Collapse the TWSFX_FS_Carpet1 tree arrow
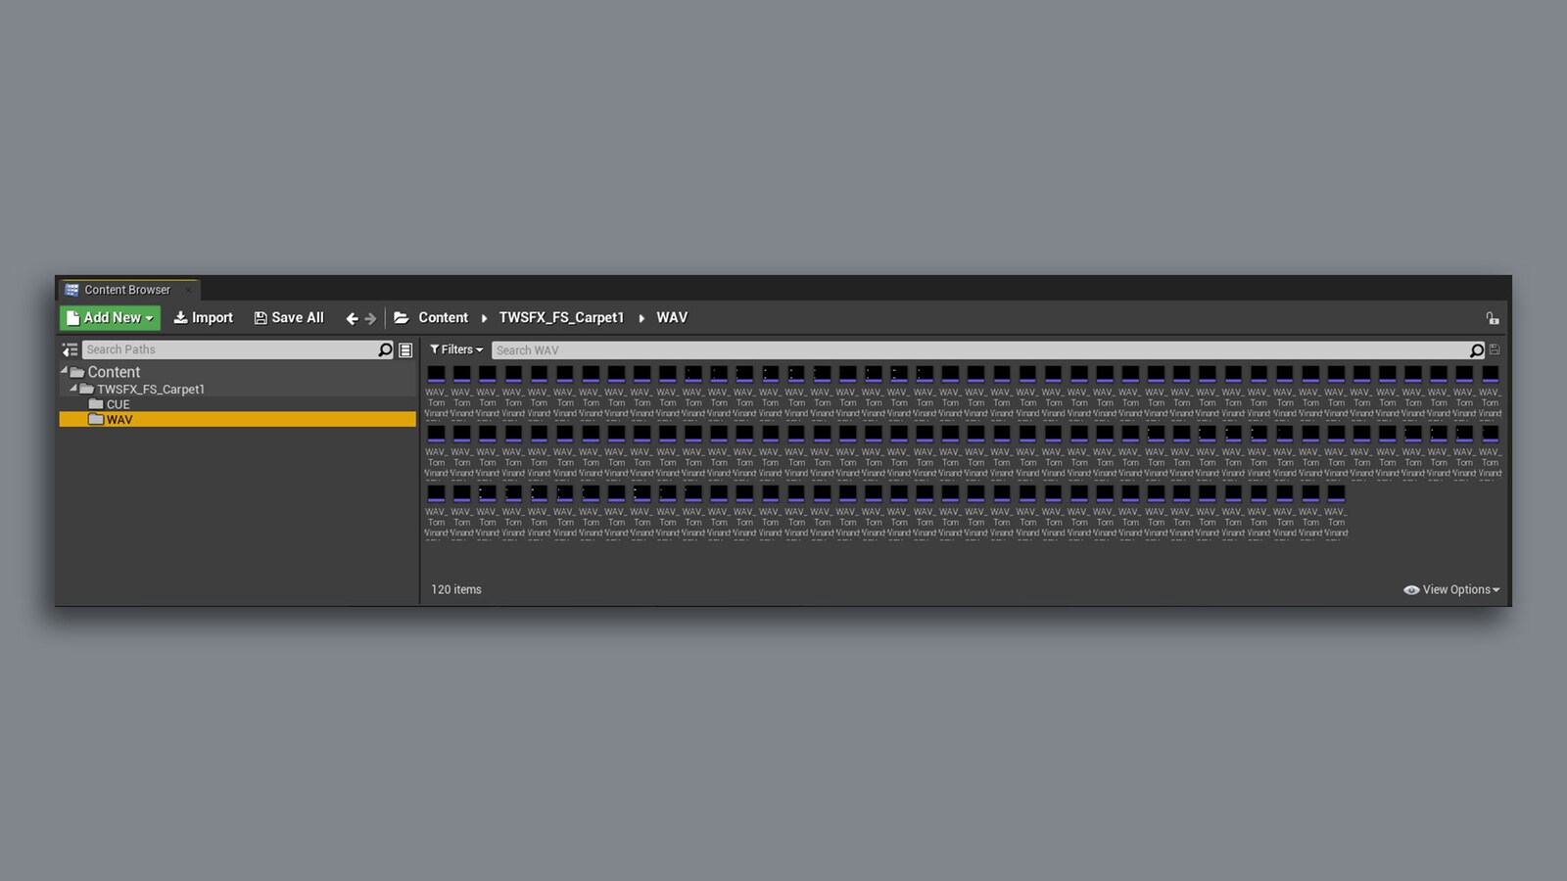This screenshot has width=1567, height=881. point(73,388)
